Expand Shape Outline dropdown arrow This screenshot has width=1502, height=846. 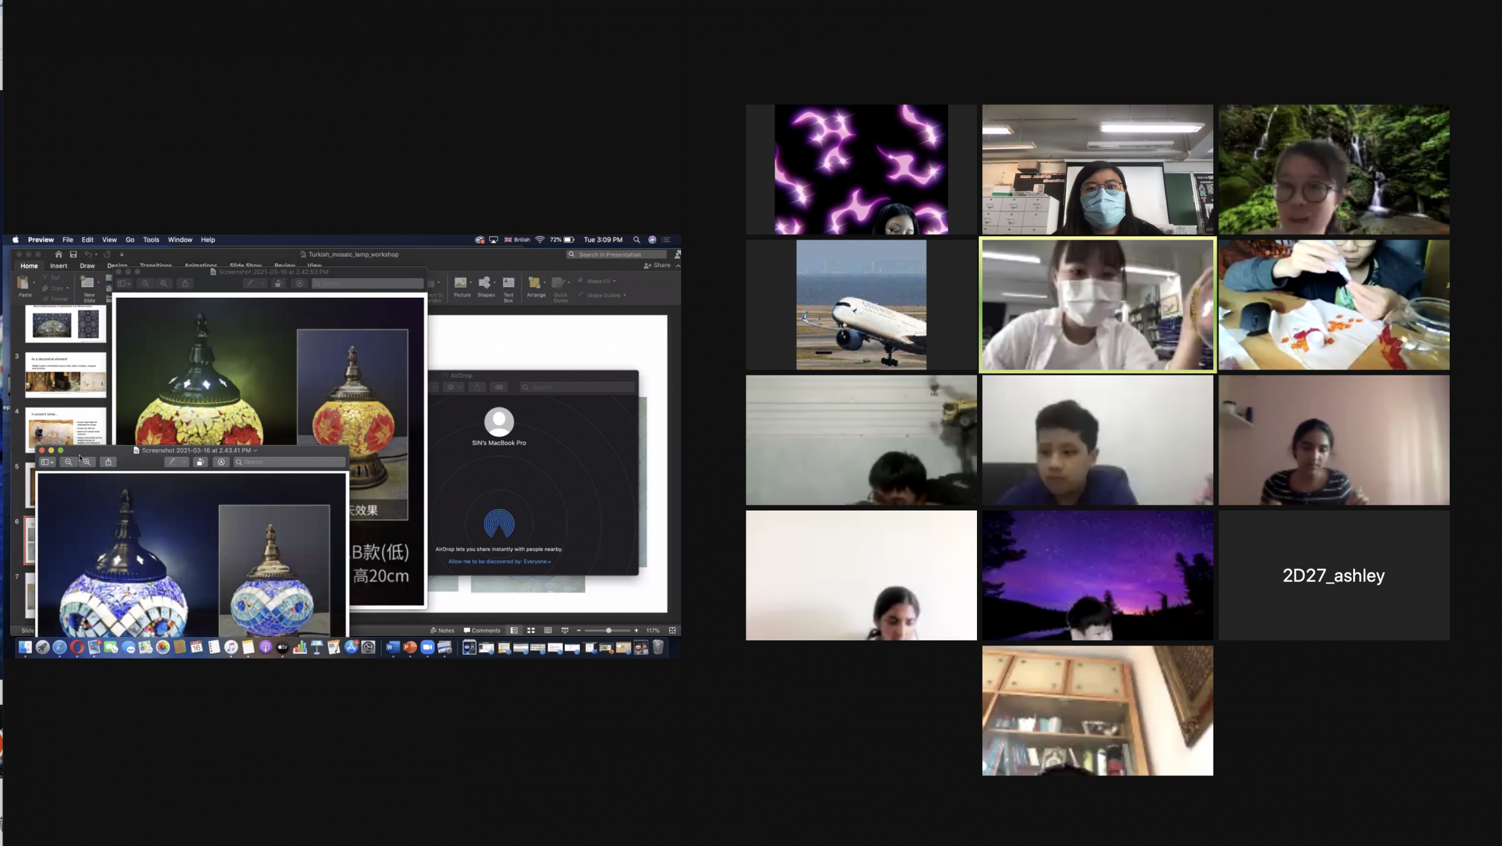[625, 295]
